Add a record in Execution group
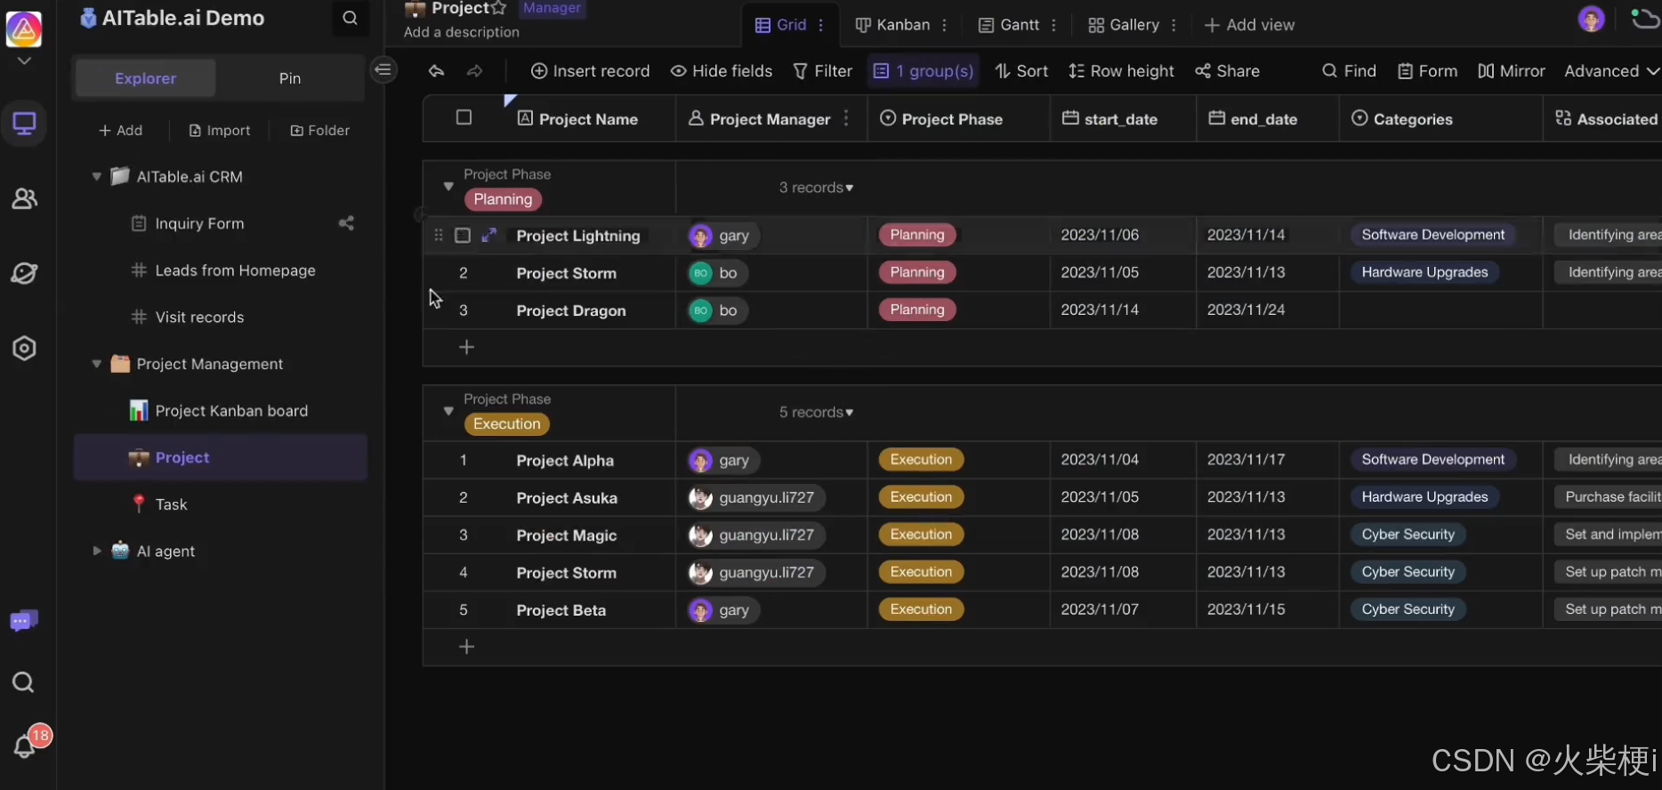The height and width of the screenshot is (790, 1662). coord(466,647)
